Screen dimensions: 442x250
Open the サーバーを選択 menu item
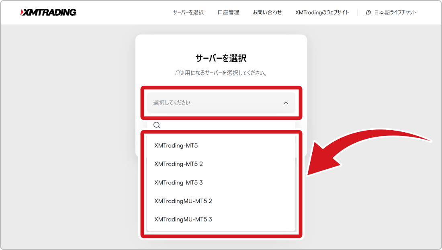coord(188,12)
